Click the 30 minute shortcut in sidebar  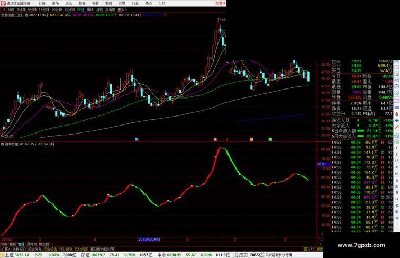[x=397, y=167]
